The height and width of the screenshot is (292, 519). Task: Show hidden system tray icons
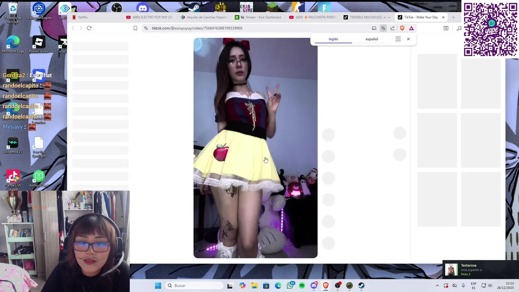(x=437, y=286)
